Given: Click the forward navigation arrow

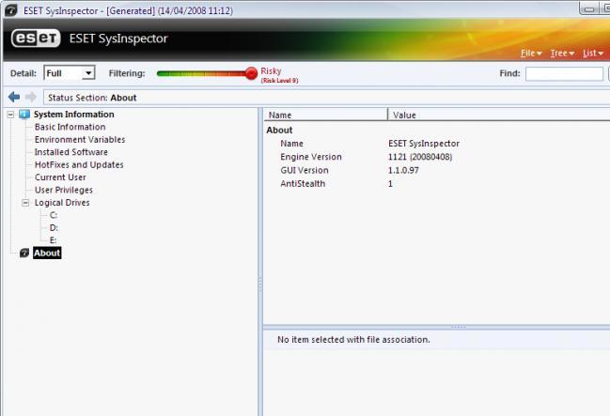Looking at the screenshot, I should click(x=30, y=97).
